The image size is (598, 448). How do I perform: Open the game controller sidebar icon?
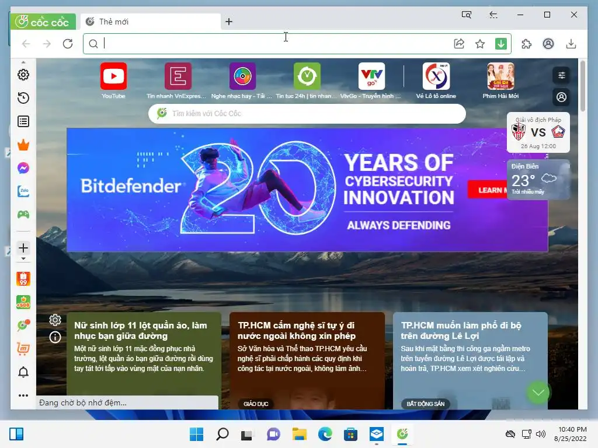click(x=23, y=215)
